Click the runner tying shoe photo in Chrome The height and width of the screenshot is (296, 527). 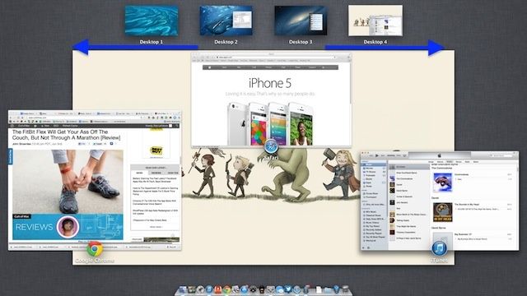pos(68,182)
